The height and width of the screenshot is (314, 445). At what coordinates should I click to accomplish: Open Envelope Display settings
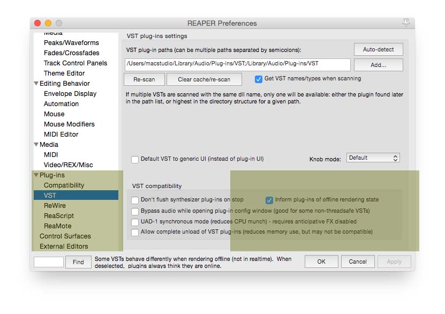pos(70,94)
